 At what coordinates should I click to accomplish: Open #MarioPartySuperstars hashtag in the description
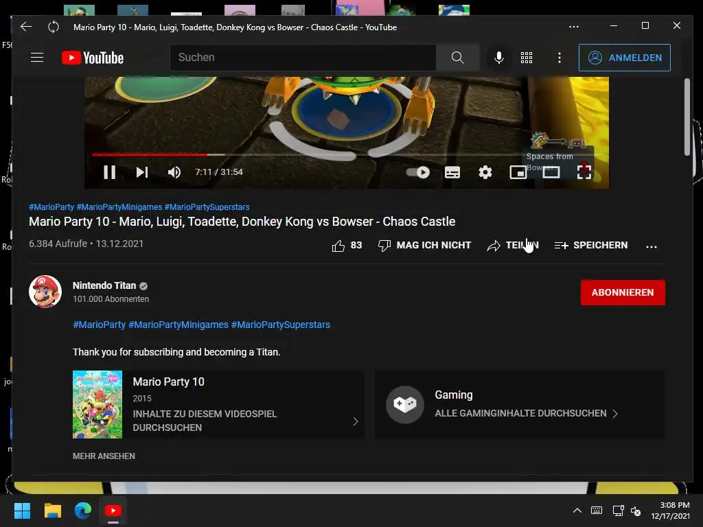[281, 325]
